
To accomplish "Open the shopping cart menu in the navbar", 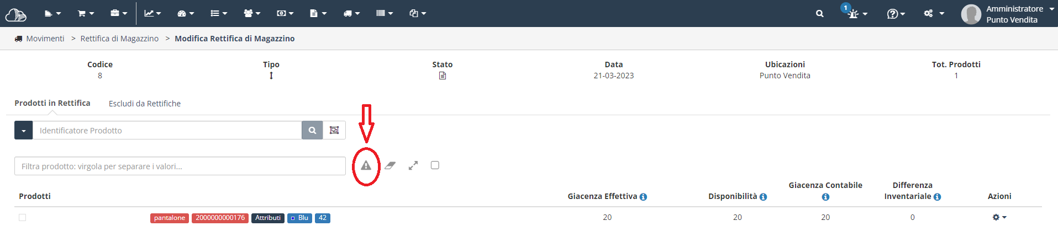I will (86, 13).
